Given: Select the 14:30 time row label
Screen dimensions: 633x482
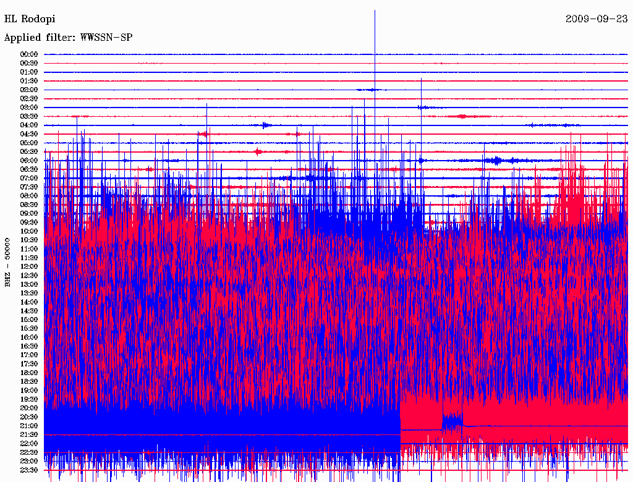Looking at the screenshot, I should point(29,311).
